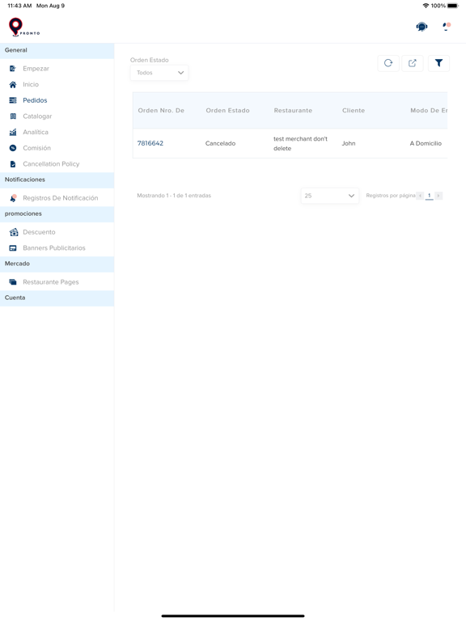Click the Descuento icon
This screenshot has width=466, height=621.
click(x=14, y=232)
